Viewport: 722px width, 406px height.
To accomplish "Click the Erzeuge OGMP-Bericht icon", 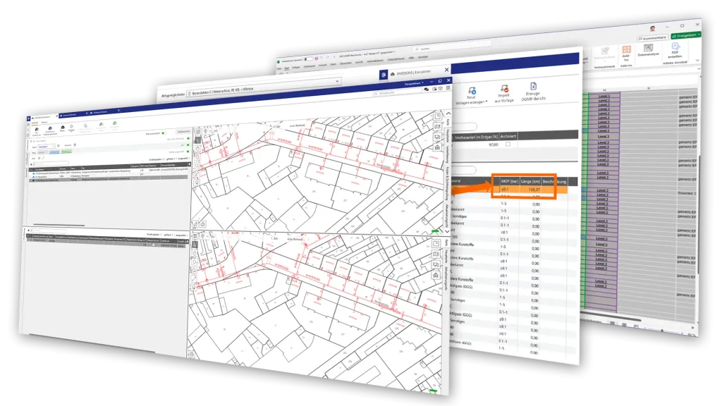I will pos(533,86).
